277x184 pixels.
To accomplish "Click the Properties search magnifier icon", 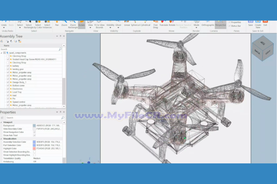I will tap(63, 118).
